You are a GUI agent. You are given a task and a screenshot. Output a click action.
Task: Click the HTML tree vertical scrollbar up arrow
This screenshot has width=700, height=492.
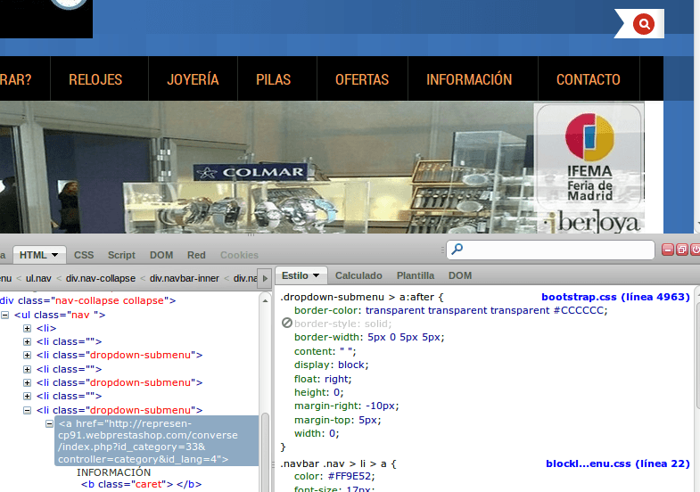coord(265,301)
